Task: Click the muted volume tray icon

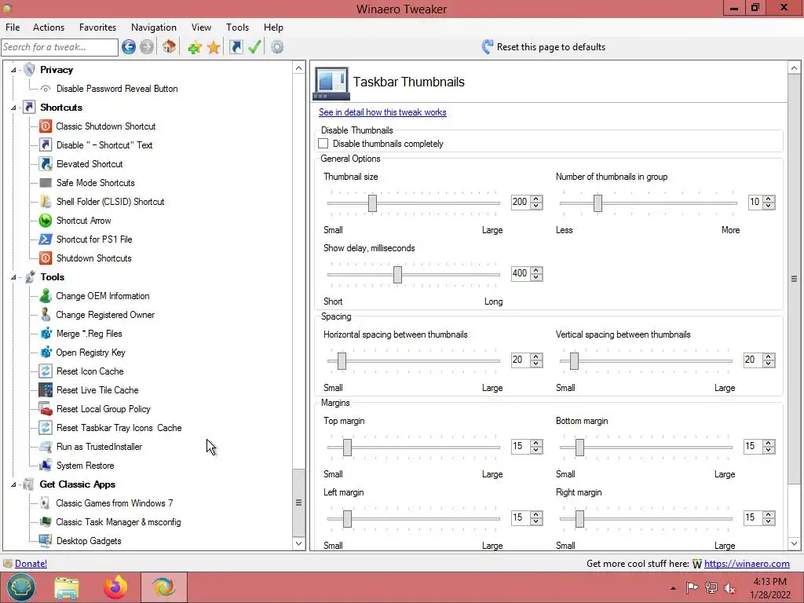Action: [729, 587]
